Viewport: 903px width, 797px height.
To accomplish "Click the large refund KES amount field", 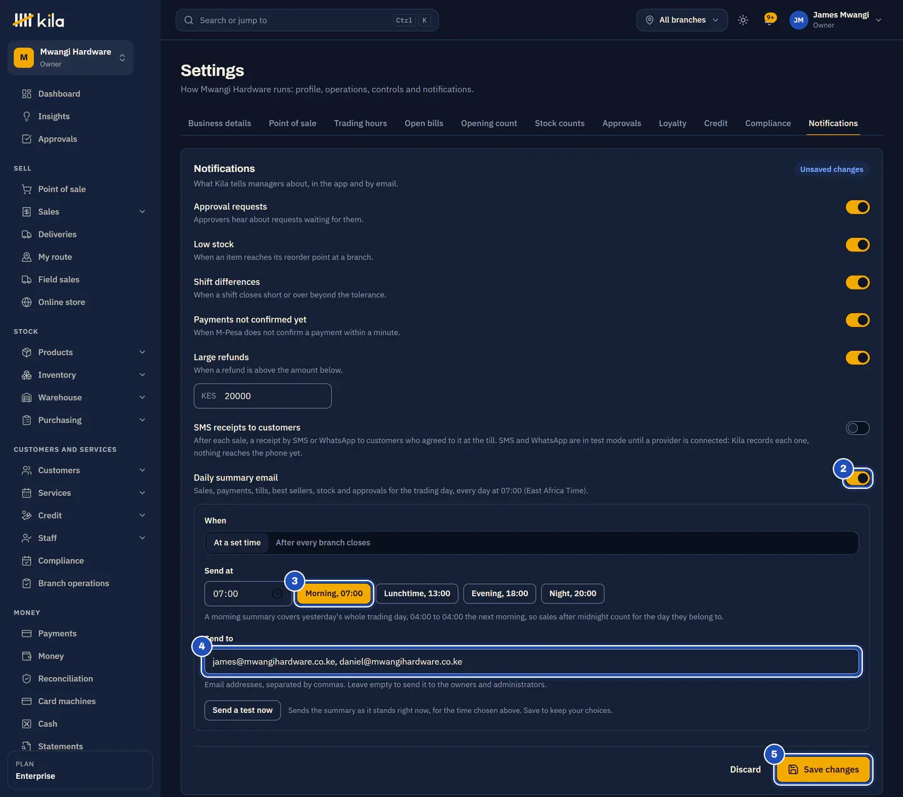I will tap(263, 396).
